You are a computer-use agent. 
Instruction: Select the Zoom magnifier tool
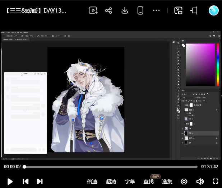pyautogui.click(x=179, y=102)
